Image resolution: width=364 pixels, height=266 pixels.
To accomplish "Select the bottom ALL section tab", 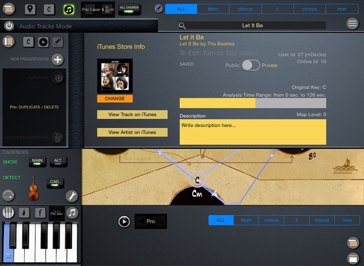I will [221, 220].
